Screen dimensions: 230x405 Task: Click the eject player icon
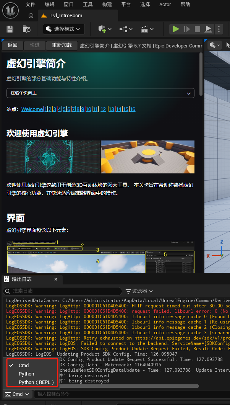click(208, 29)
